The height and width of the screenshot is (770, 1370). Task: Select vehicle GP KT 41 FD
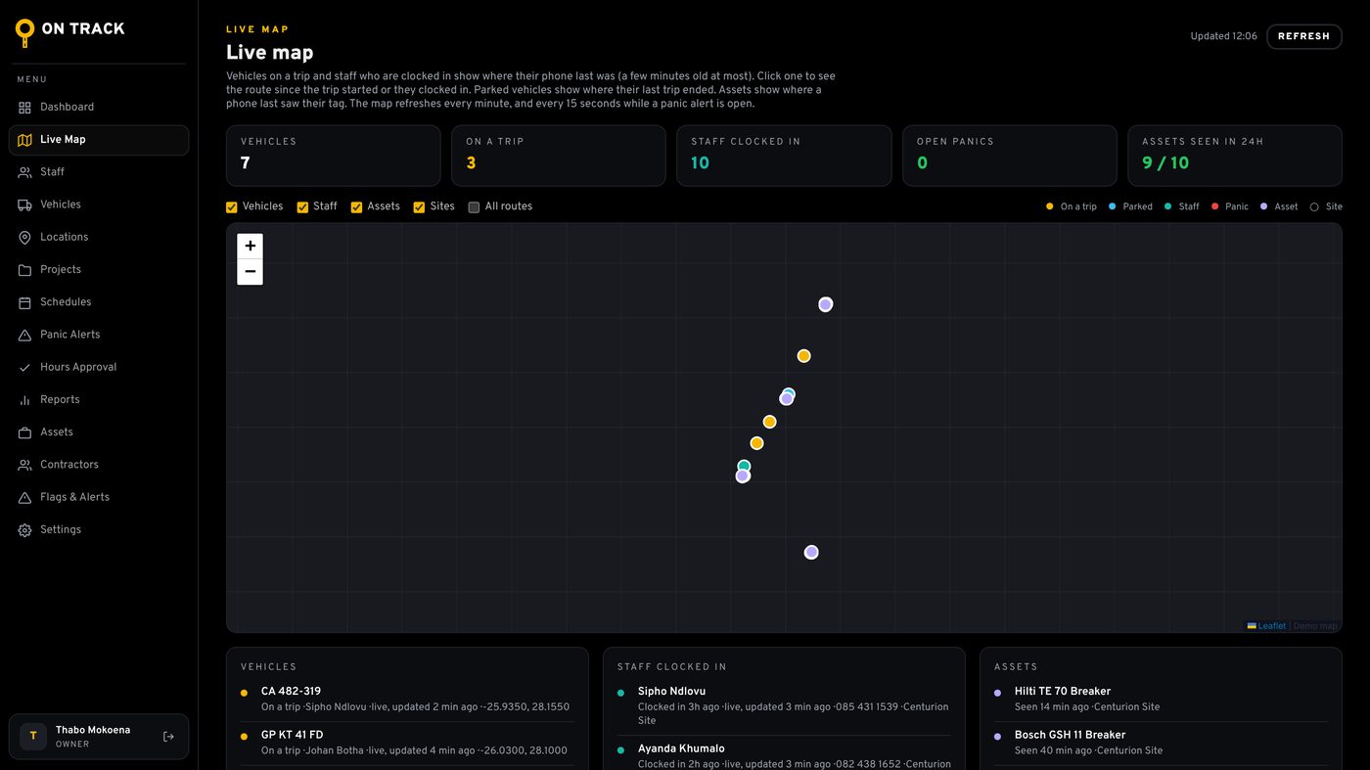coord(407,743)
